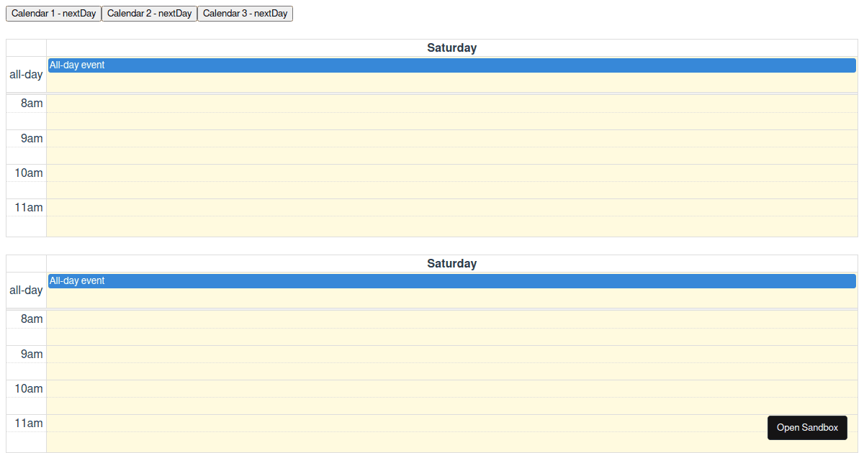Click the Calendar 1 - nextDay button
This screenshot has width=864, height=453.
point(53,13)
